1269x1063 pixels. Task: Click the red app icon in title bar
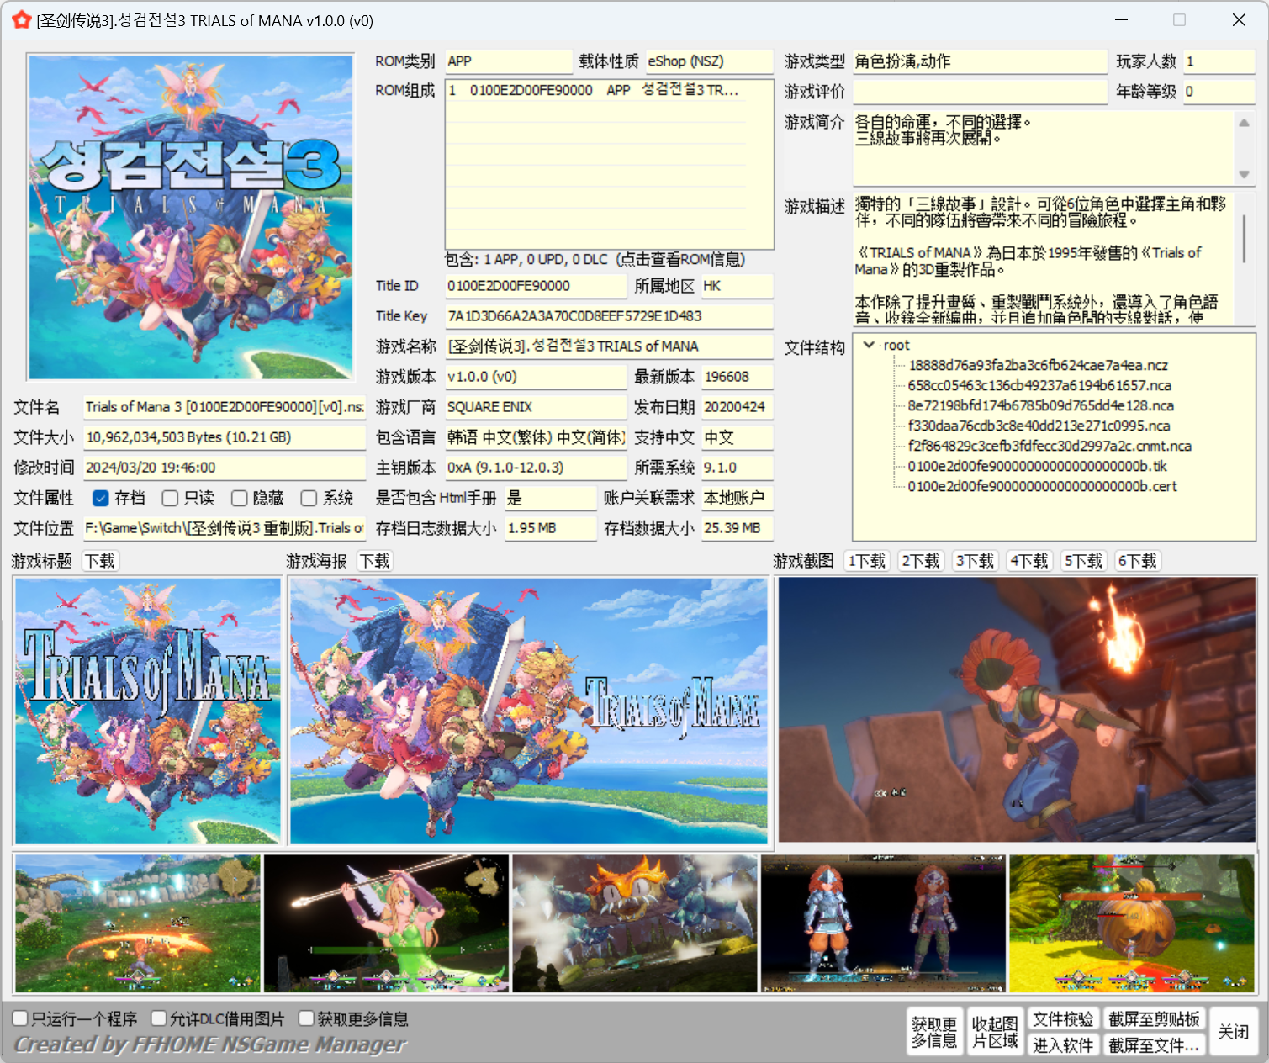[21, 20]
